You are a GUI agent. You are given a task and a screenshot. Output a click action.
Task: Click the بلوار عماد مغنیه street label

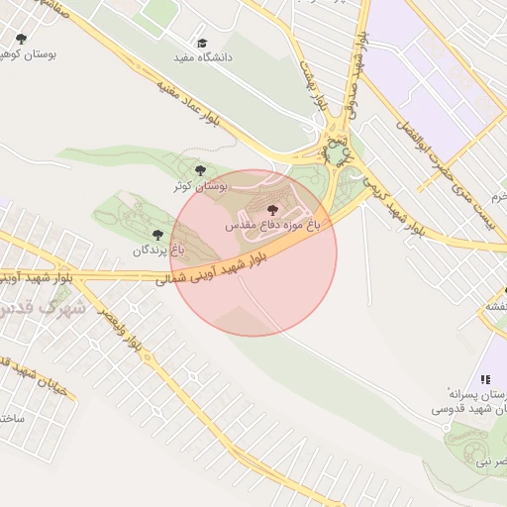click(x=188, y=103)
